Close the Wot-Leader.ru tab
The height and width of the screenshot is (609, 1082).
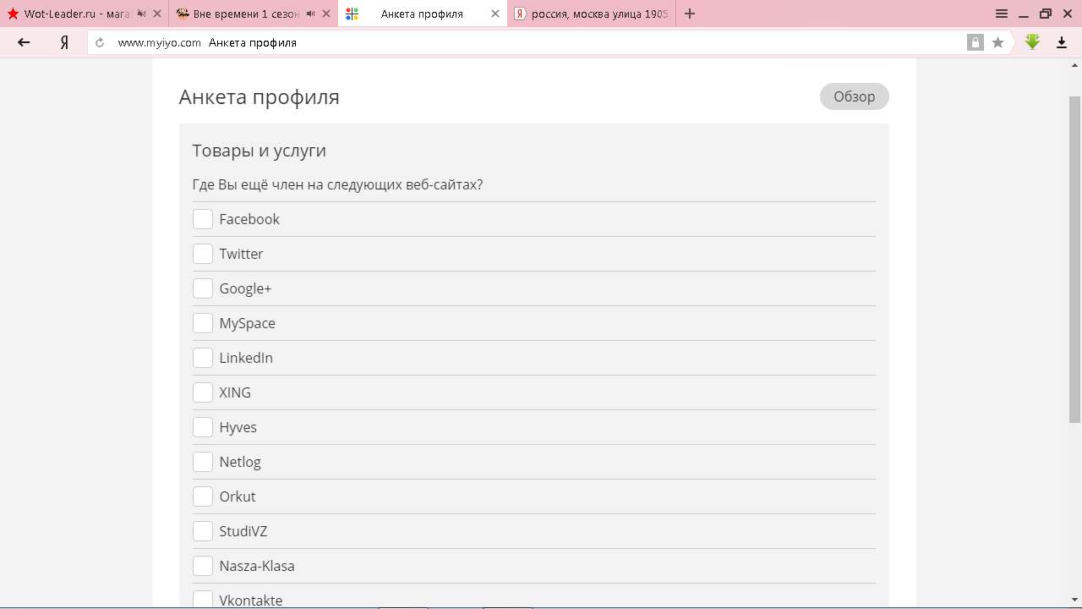[157, 14]
